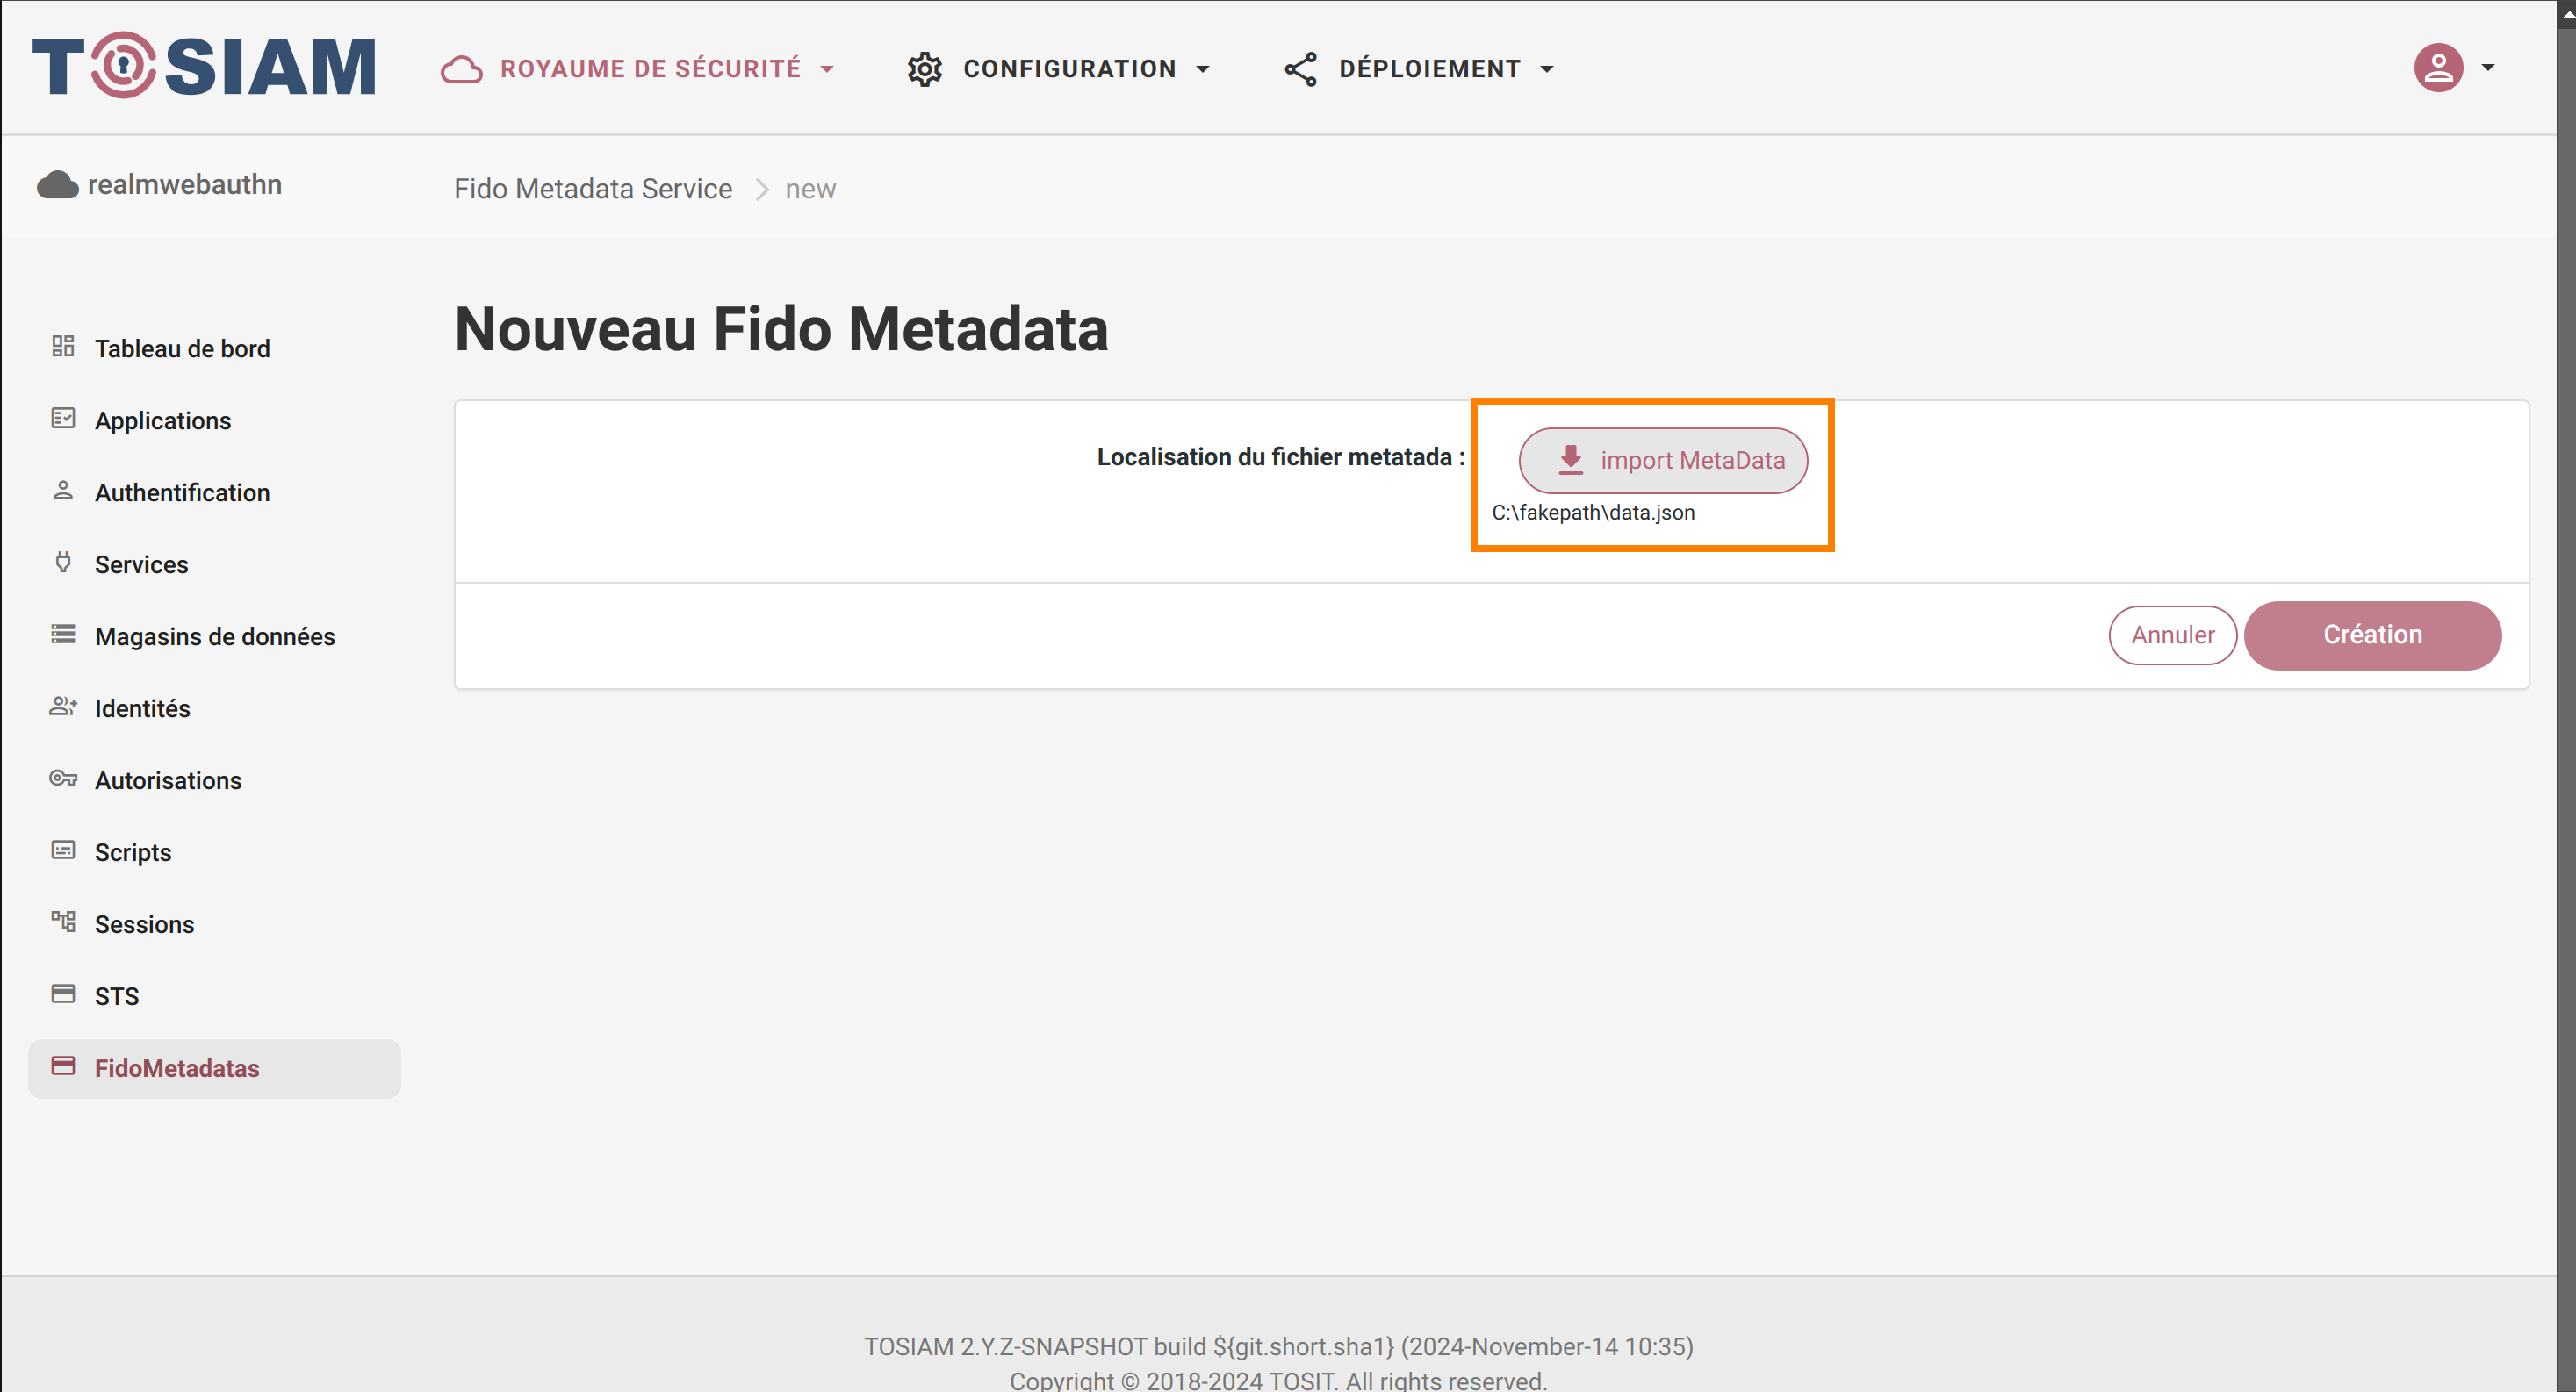Click the Création button
This screenshot has height=1392, width=2576.
click(x=2373, y=635)
